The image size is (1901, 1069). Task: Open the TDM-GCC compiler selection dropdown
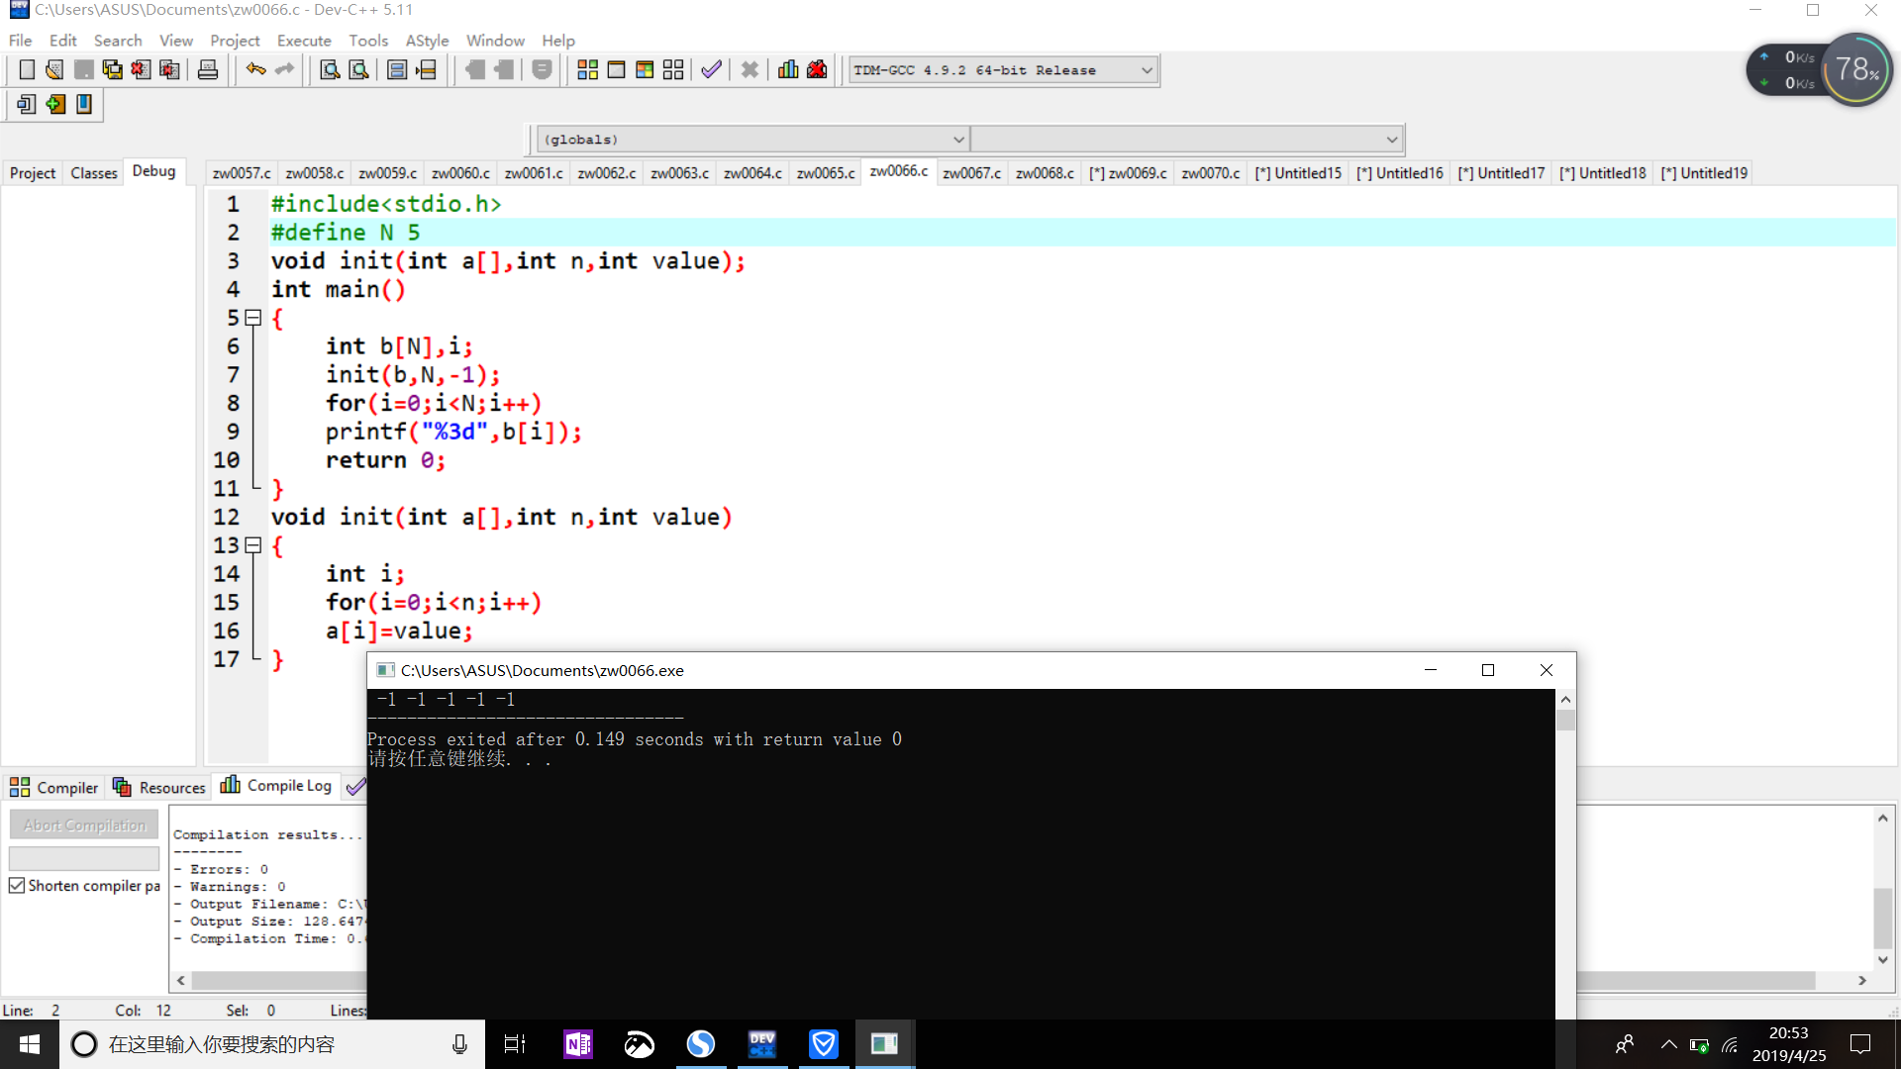(x=1146, y=70)
